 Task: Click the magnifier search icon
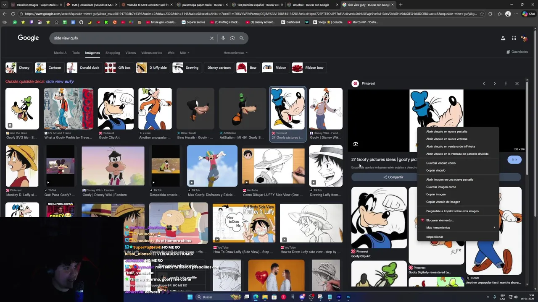[242, 38]
